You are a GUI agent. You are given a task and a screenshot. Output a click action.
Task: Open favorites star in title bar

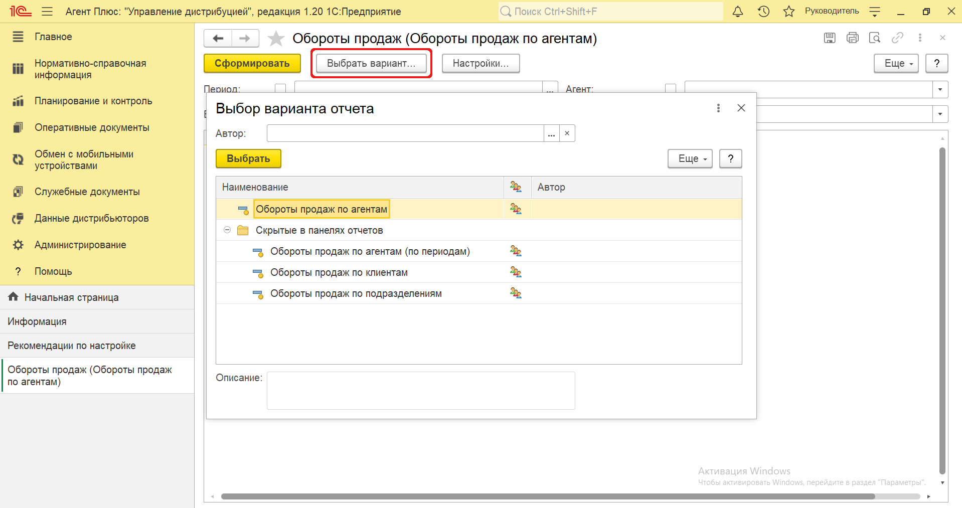789,11
